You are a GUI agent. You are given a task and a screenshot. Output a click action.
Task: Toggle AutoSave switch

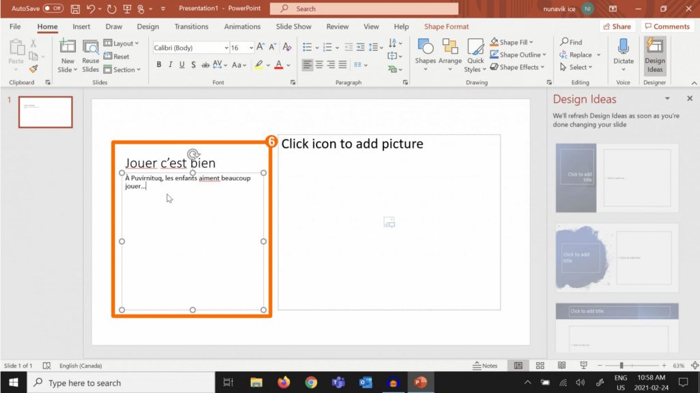click(x=53, y=9)
